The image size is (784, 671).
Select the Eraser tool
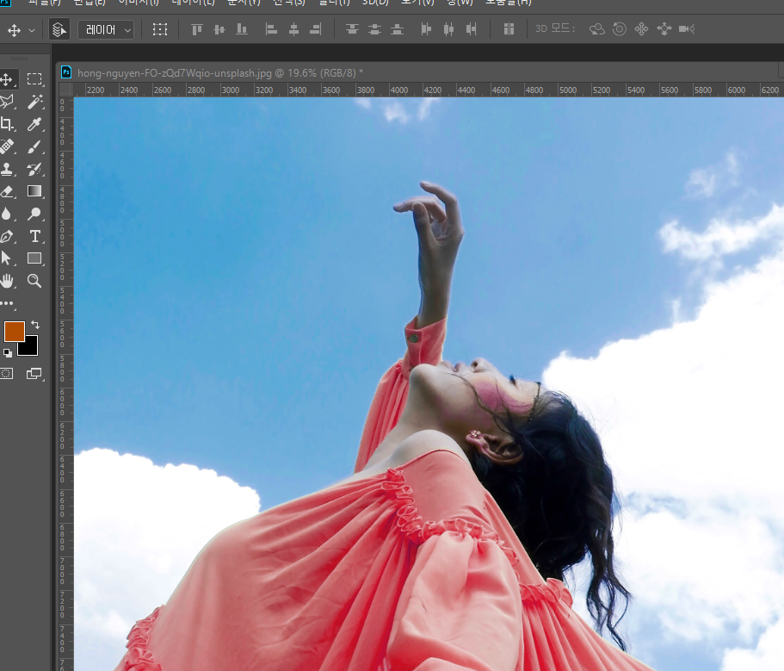click(7, 191)
